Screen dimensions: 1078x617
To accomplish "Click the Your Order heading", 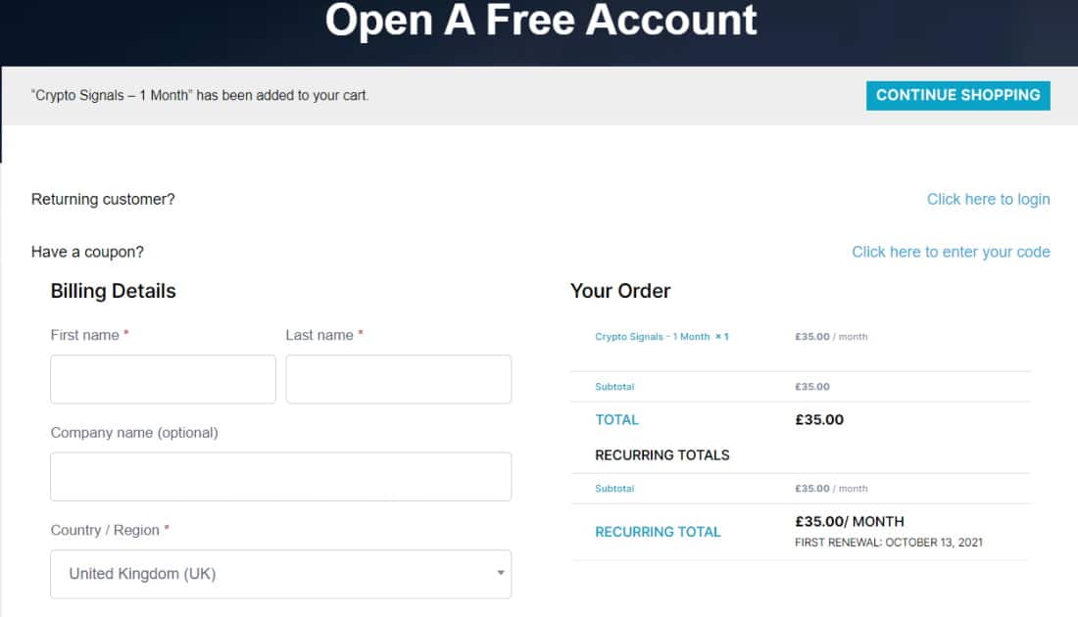I will point(620,291).
